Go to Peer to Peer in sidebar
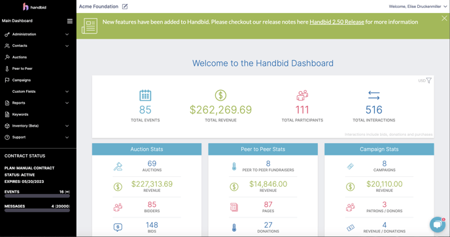This screenshot has height=237, width=450. 22,69
